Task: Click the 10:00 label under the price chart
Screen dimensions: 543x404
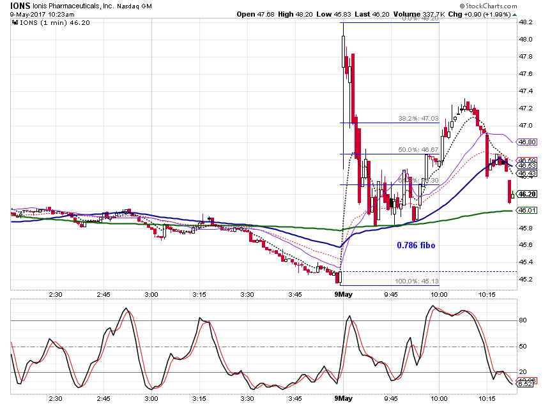Action: click(x=439, y=295)
